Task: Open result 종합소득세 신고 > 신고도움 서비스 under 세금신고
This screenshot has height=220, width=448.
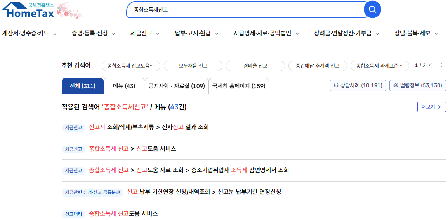Action: 132,149
